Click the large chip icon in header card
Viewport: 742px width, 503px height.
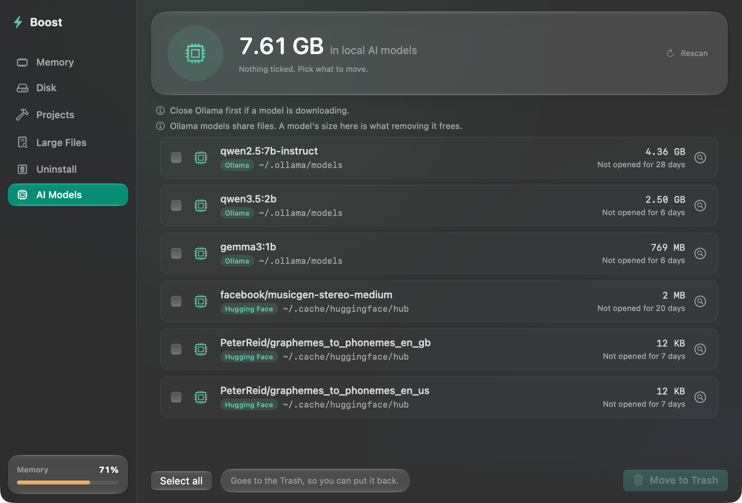pos(196,53)
